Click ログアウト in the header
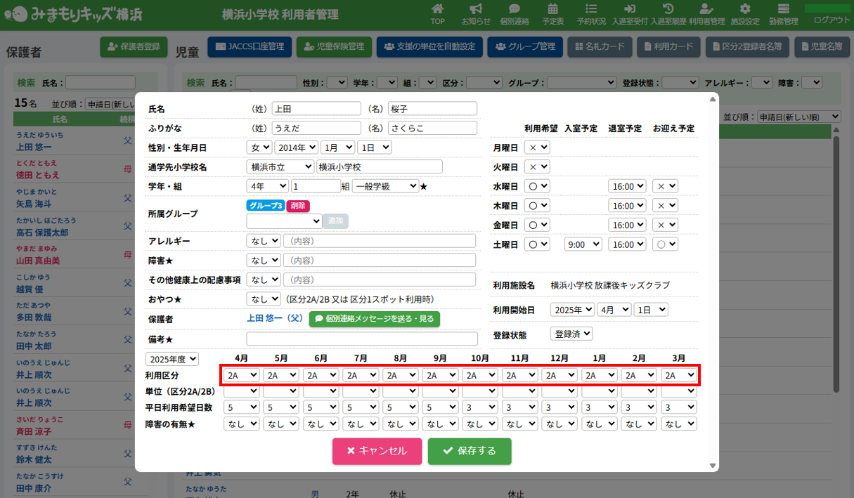 tap(832, 20)
